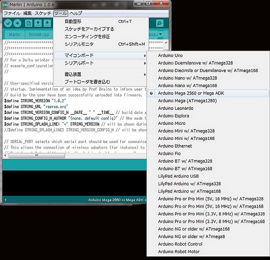Click the New sketch toolbar icon

pos(29,23)
